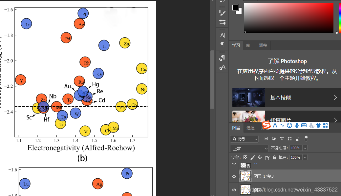This screenshot has height=196, width=341.
Task: Expand the 基本技能 tutorial chevron
Action: (335, 98)
